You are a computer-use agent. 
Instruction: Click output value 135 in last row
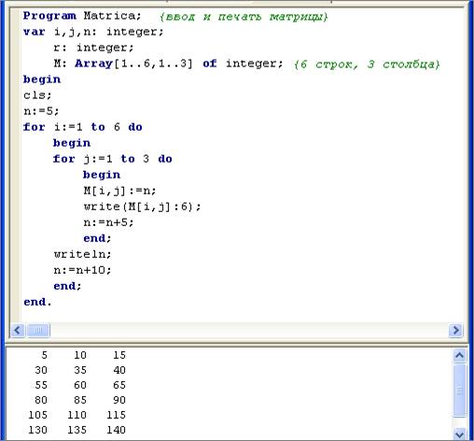tap(77, 430)
